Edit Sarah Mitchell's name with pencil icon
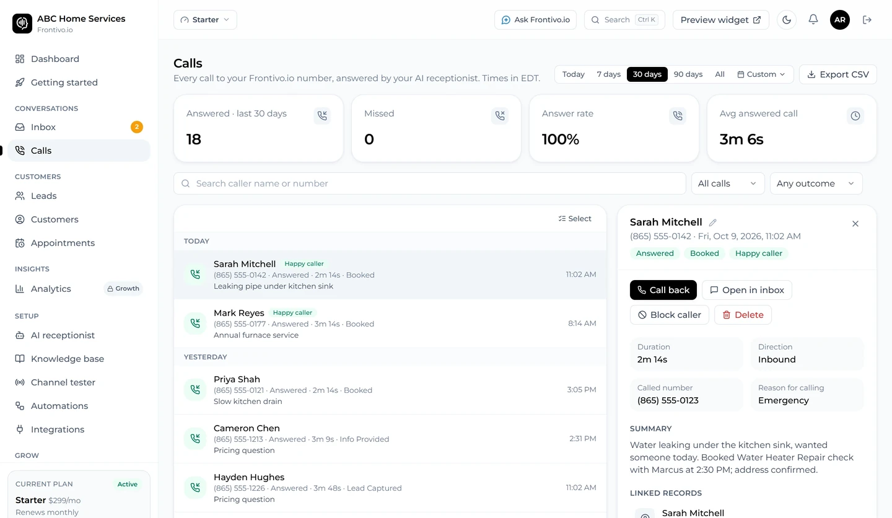 (x=713, y=222)
